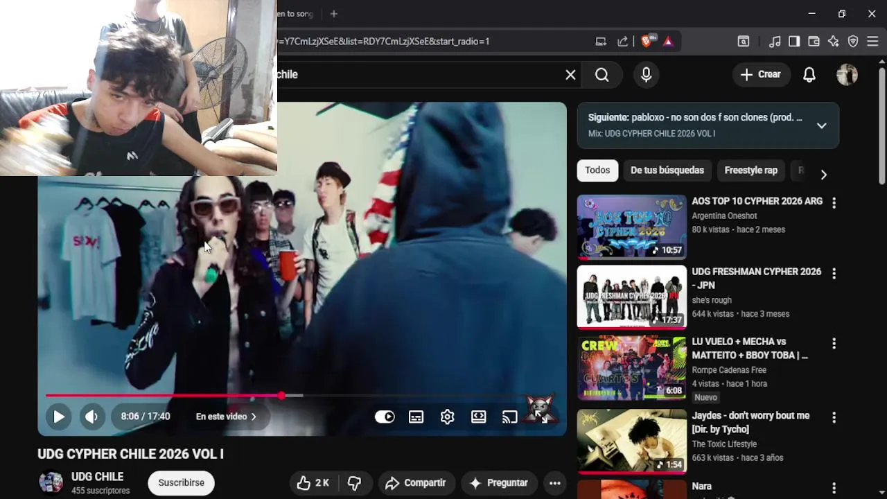The image size is (887, 499).
Task: Like the video with thumbs up
Action: pos(313,483)
